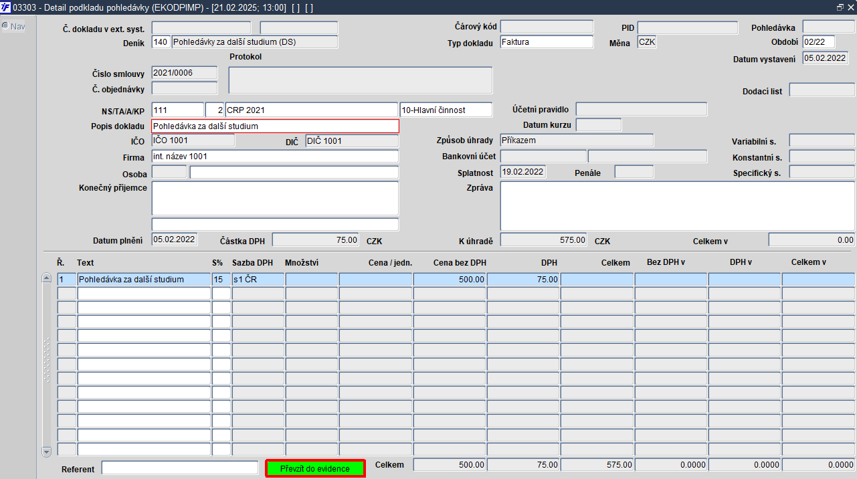
Task: Click the dotted splitter handle beside table
Action: (46, 360)
